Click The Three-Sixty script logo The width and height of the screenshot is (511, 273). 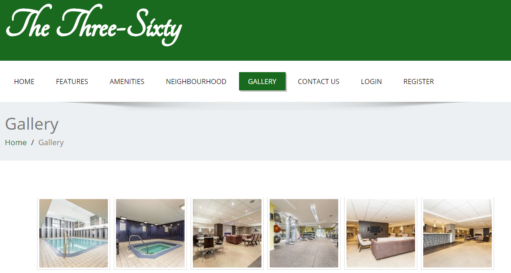click(94, 26)
